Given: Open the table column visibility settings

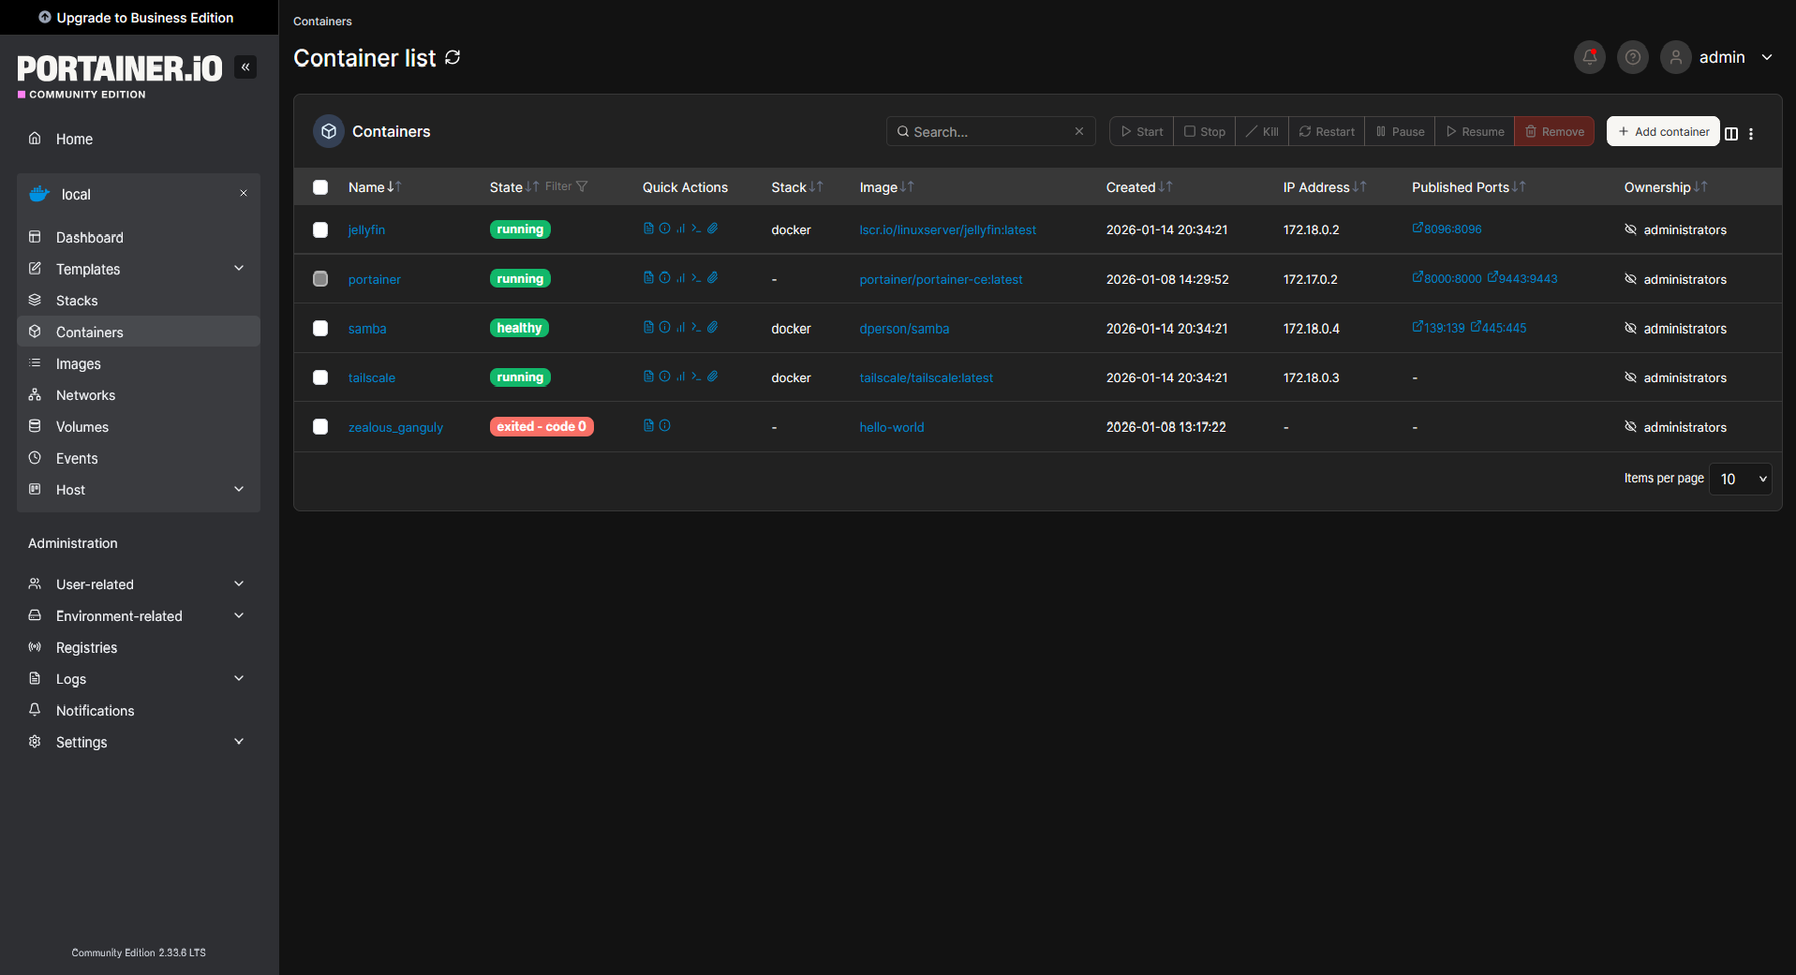Looking at the screenshot, I should coord(1731,133).
